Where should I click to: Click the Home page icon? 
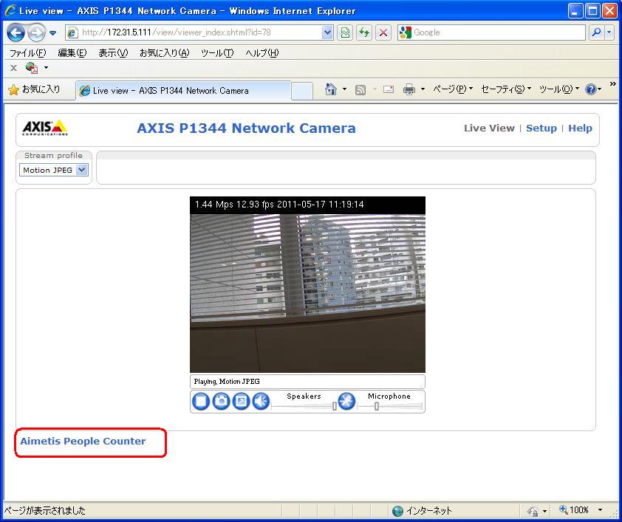click(330, 89)
